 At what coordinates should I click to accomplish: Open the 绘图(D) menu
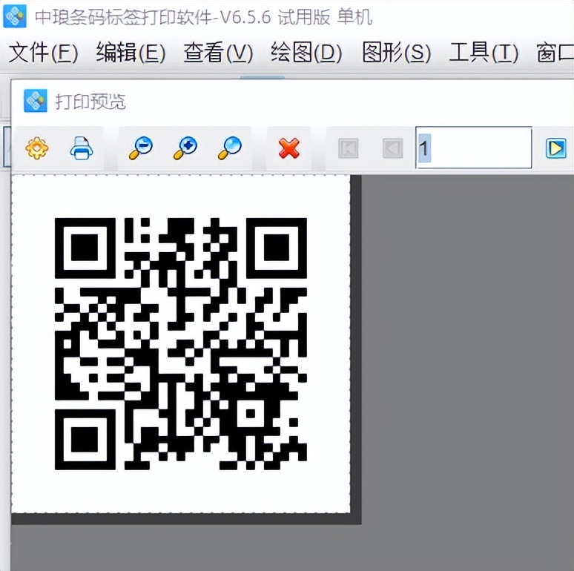306,53
